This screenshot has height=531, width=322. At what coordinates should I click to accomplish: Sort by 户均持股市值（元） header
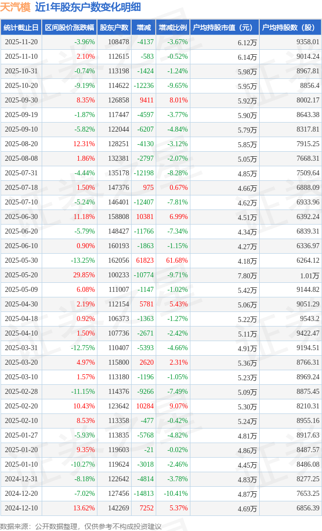tap(224, 28)
